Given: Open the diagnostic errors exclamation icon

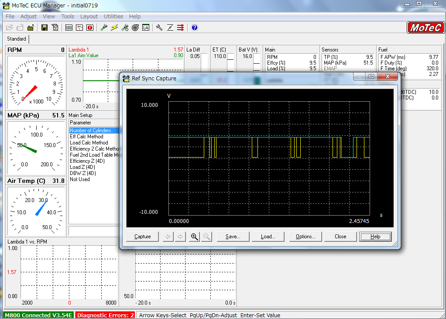Looking at the screenshot, I should 90,27.
